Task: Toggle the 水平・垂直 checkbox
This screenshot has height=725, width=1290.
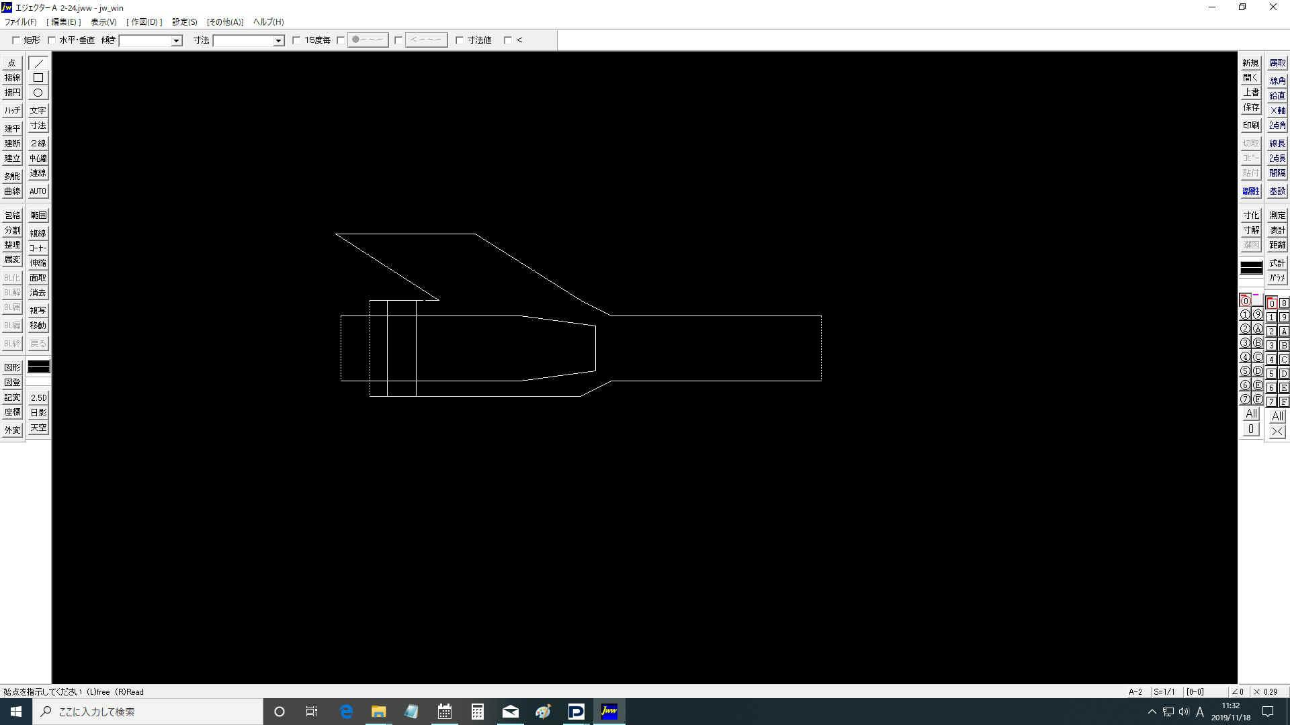Action: tap(52, 40)
